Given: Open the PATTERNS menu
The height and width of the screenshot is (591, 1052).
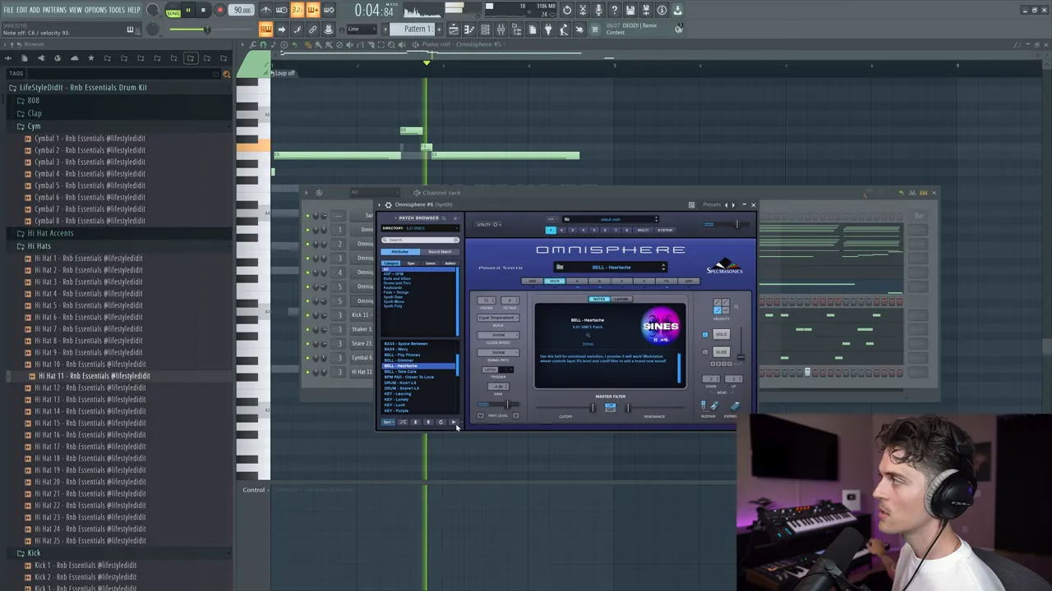Looking at the screenshot, I should [x=54, y=10].
